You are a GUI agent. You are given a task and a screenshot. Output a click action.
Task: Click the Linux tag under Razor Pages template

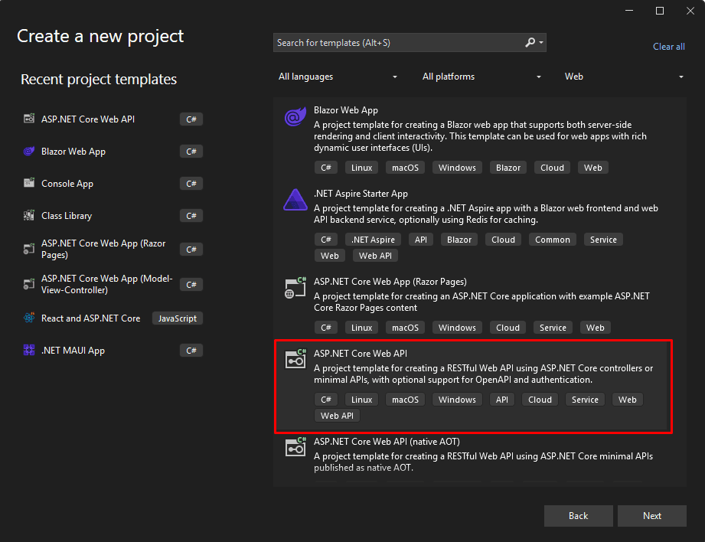point(361,328)
